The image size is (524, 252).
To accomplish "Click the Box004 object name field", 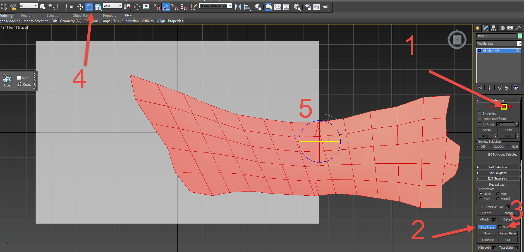I will coord(496,36).
